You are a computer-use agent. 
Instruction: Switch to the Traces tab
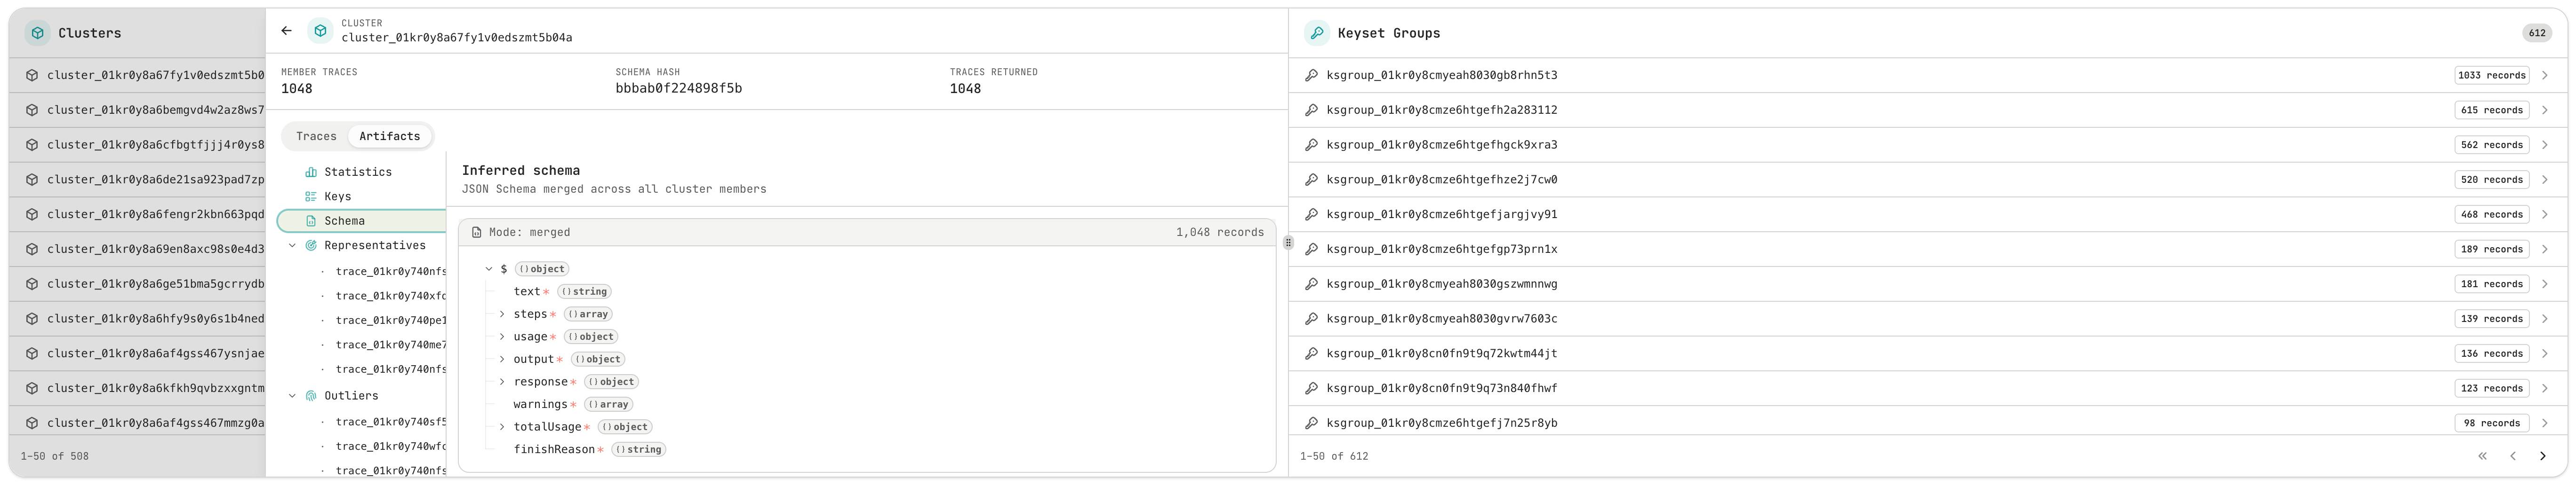(x=316, y=137)
